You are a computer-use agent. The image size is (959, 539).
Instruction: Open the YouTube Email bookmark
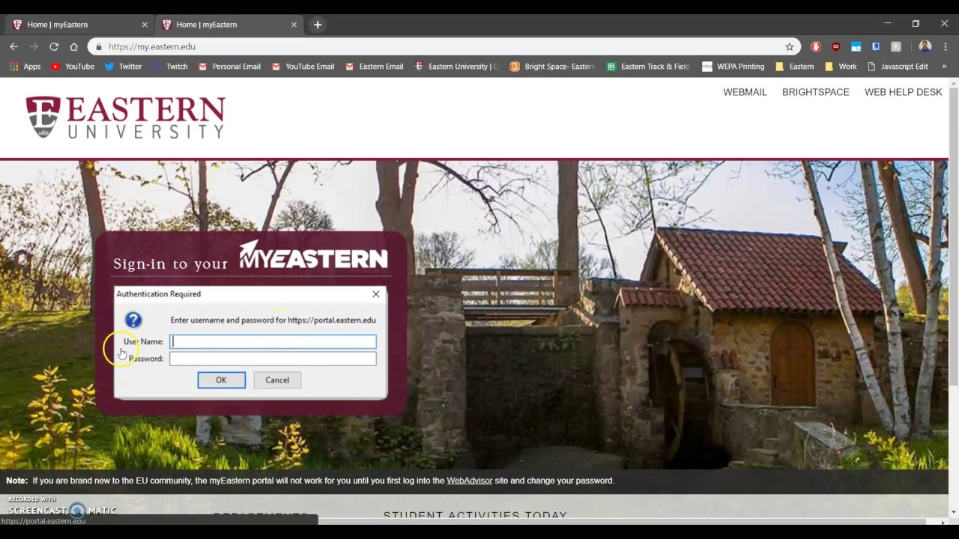pos(303,67)
